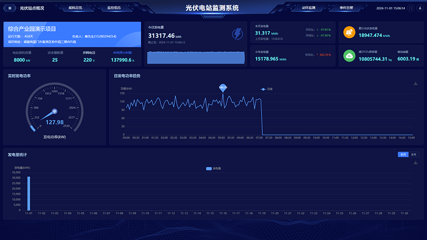Image resolution: width=427 pixels, height=240 pixels.
Task: Click the green CO₂ reduction cloud icon
Action: point(349,56)
